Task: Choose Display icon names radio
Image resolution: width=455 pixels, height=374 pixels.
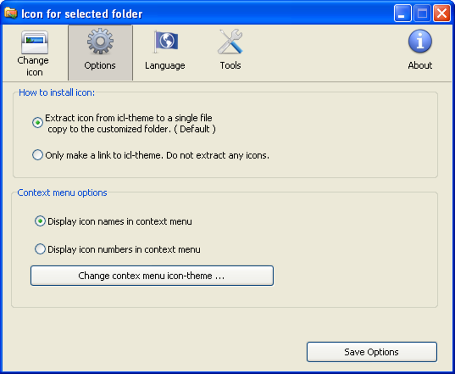Action: coord(40,221)
